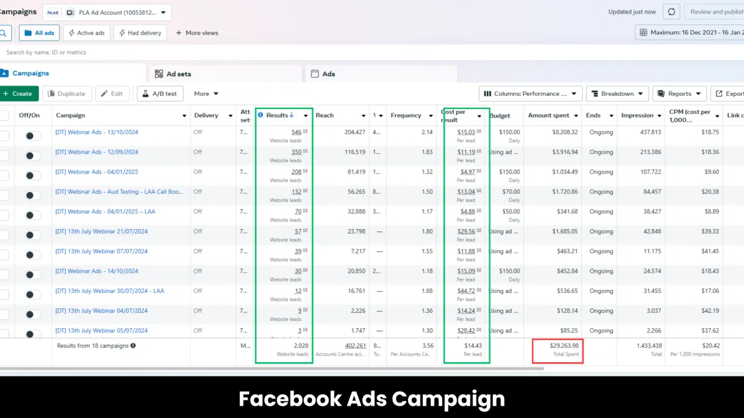Toggle Webinar Ads - 04/01/2025 – LAA switch
Viewport: 744px width, 418px height.
click(33, 216)
